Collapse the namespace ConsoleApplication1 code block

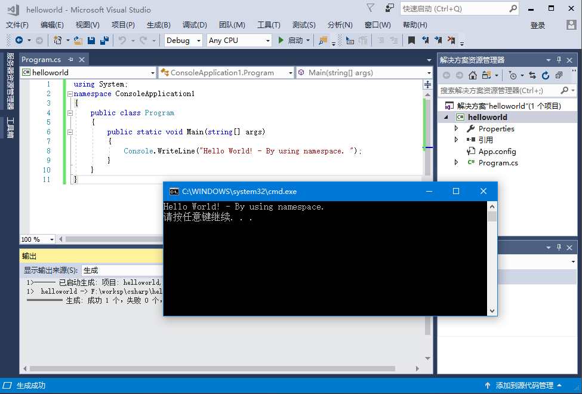[70, 94]
